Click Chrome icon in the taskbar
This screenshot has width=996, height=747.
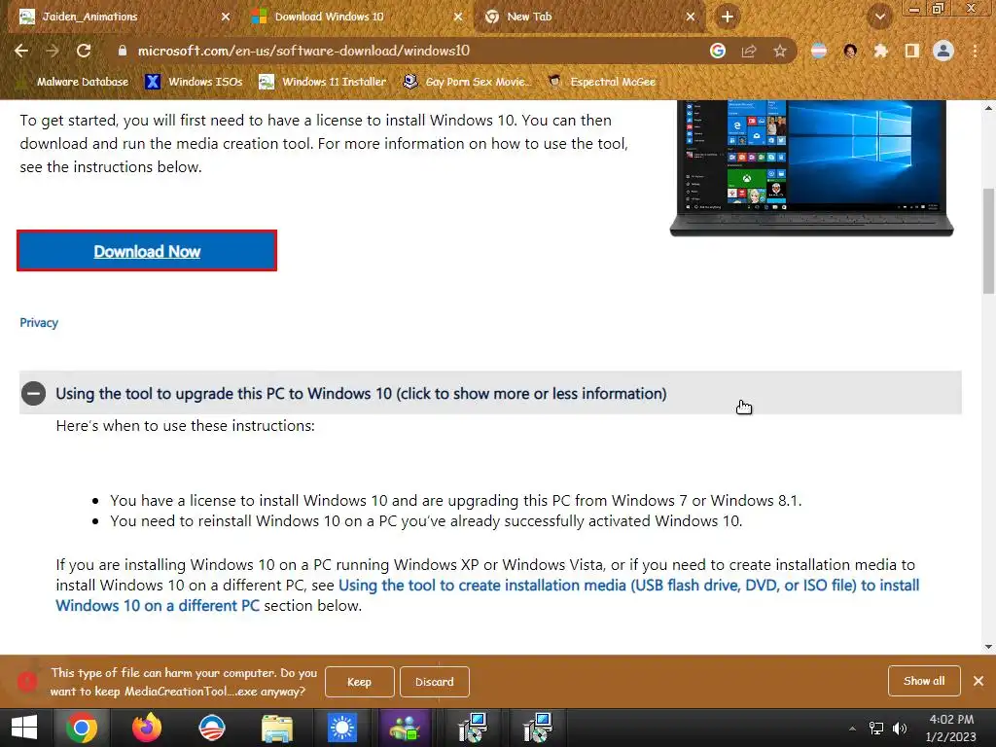(x=82, y=728)
